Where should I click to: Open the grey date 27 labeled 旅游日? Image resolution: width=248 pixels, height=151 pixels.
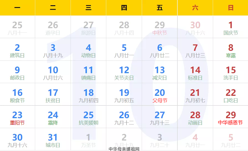(88, 27)
